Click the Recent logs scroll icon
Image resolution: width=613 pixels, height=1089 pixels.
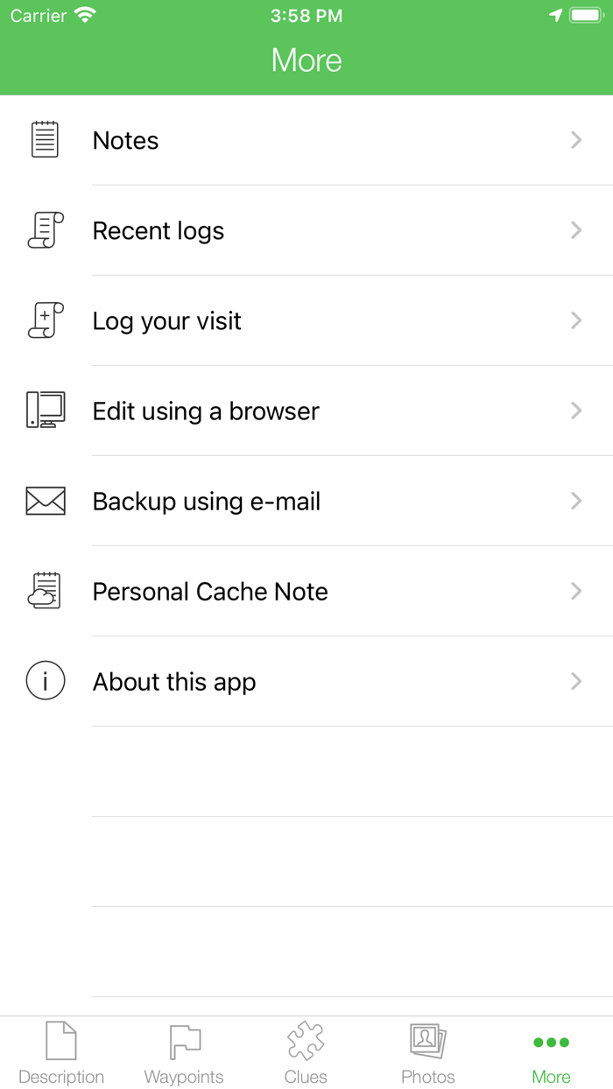click(45, 230)
